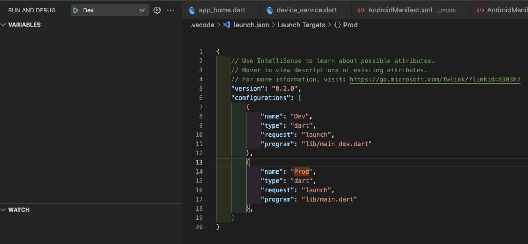Click the "configurations" key on line 6
The image size is (528, 244).
coord(261,98)
